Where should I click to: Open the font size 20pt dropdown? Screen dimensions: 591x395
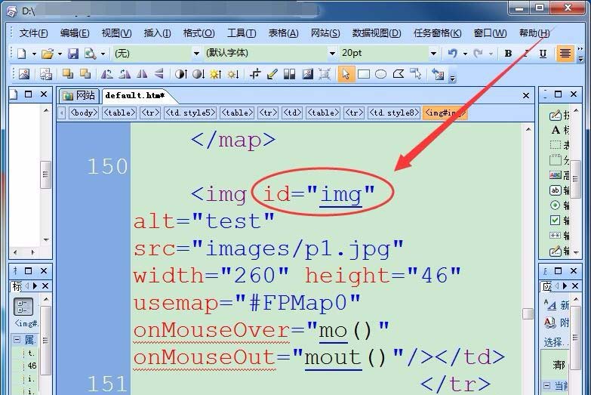point(433,54)
